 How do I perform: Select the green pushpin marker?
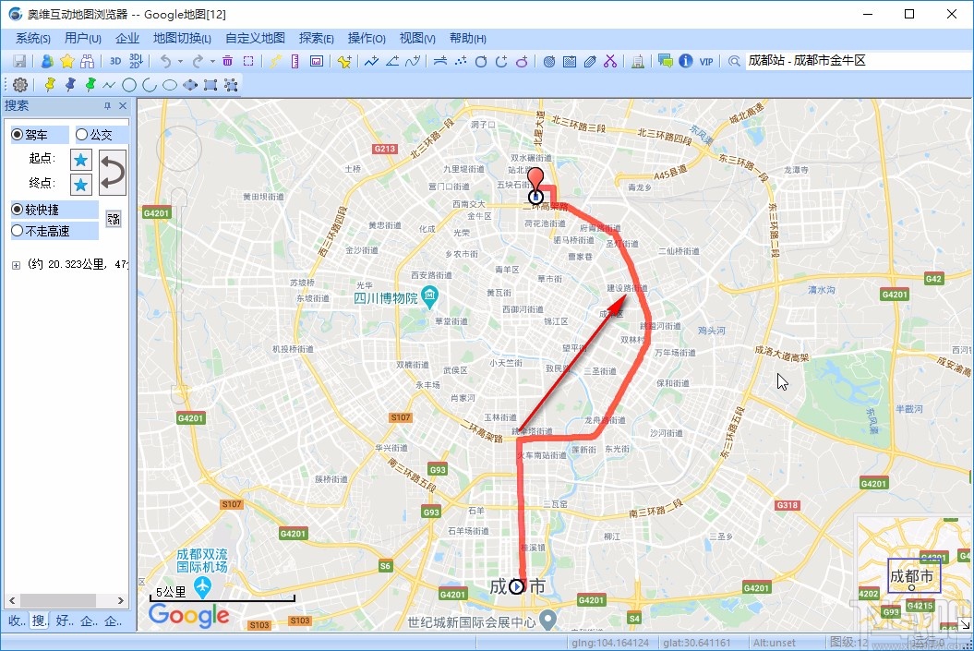pos(90,84)
